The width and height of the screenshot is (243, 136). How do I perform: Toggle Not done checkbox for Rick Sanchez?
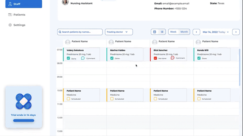(155, 58)
